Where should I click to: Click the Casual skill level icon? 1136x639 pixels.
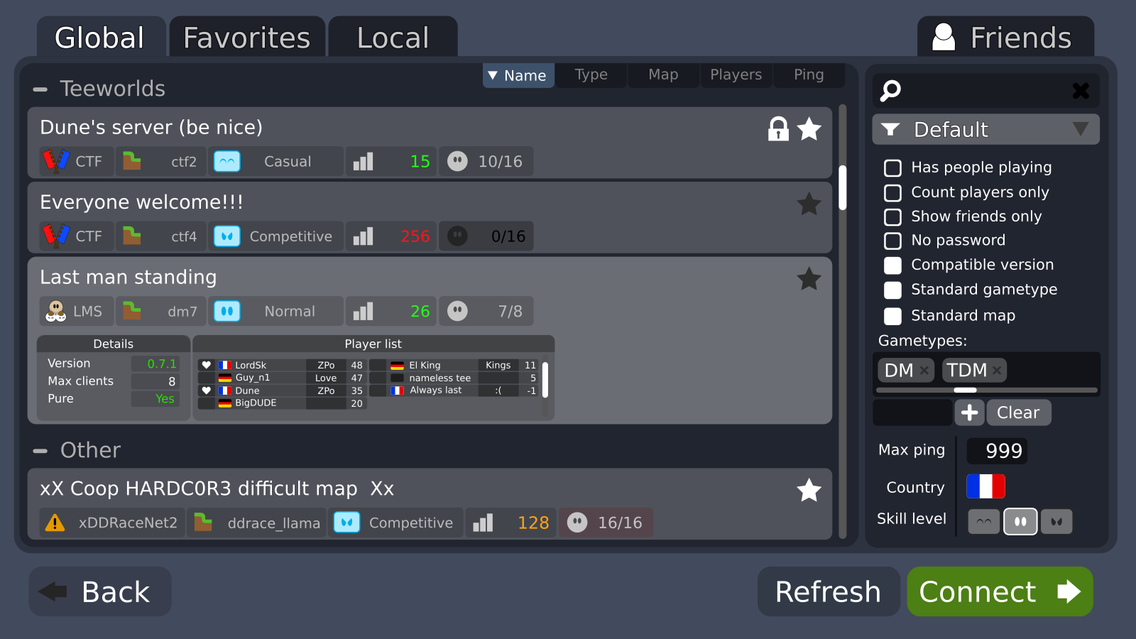(227, 161)
